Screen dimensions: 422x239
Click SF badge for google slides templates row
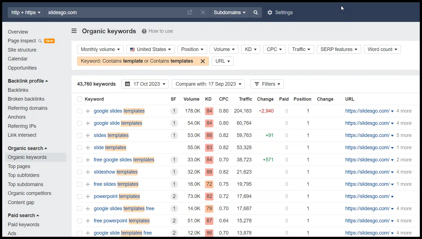point(174,111)
